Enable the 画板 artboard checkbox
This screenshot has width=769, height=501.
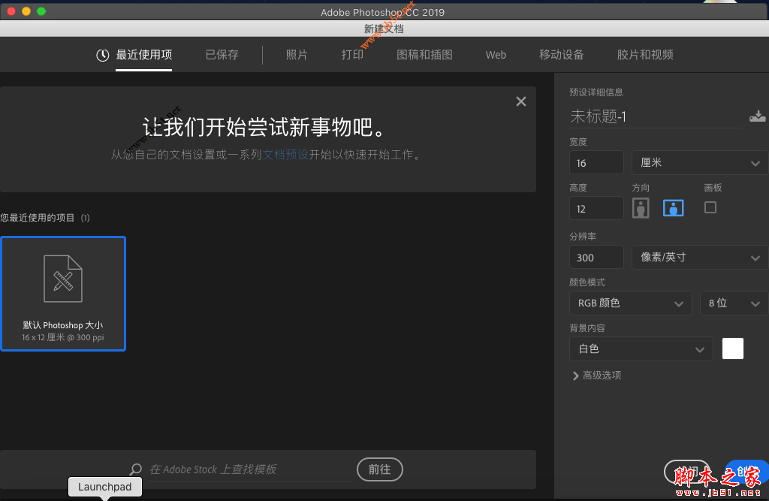pos(710,207)
